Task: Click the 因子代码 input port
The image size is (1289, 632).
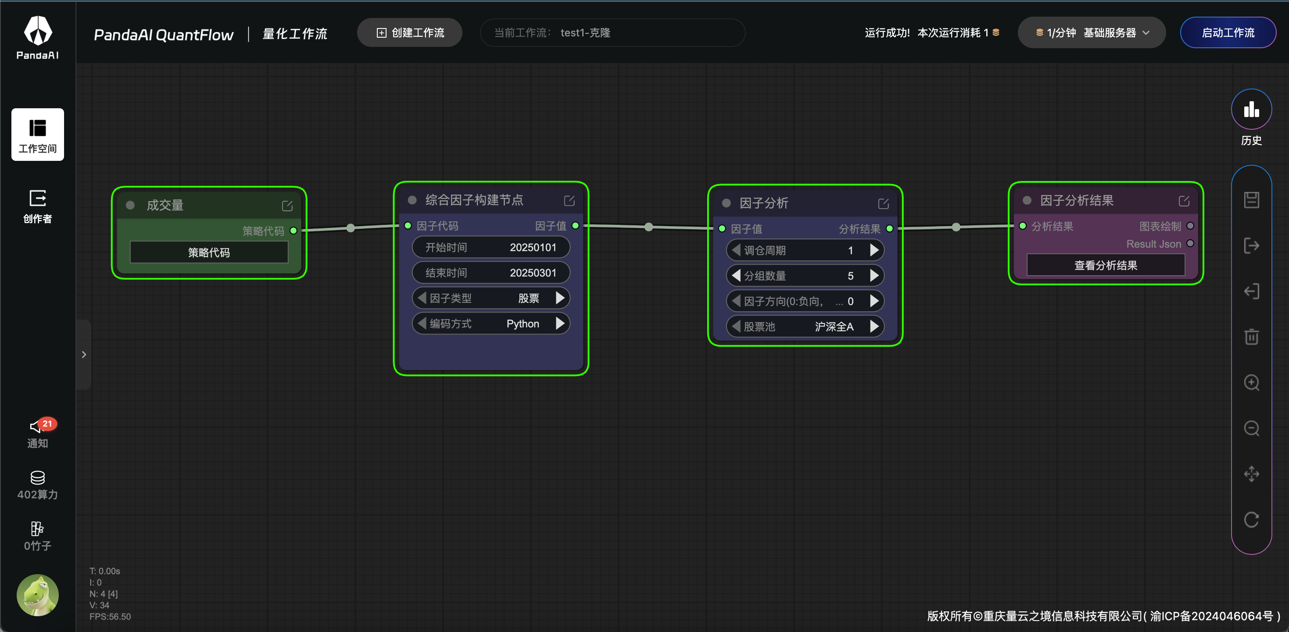Action: coord(408,226)
